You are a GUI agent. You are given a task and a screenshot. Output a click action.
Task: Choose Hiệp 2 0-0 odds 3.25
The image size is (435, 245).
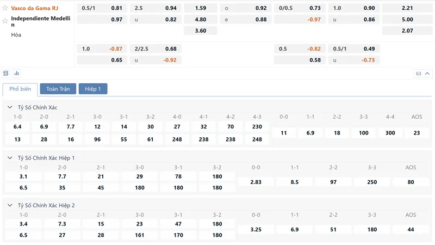click(x=256, y=229)
